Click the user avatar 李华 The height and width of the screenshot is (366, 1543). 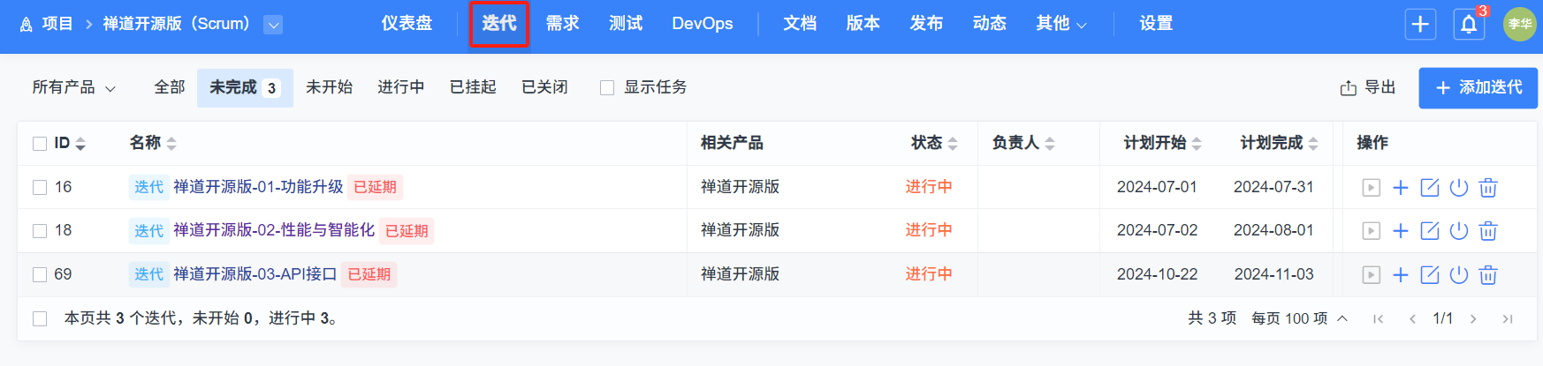[x=1519, y=24]
